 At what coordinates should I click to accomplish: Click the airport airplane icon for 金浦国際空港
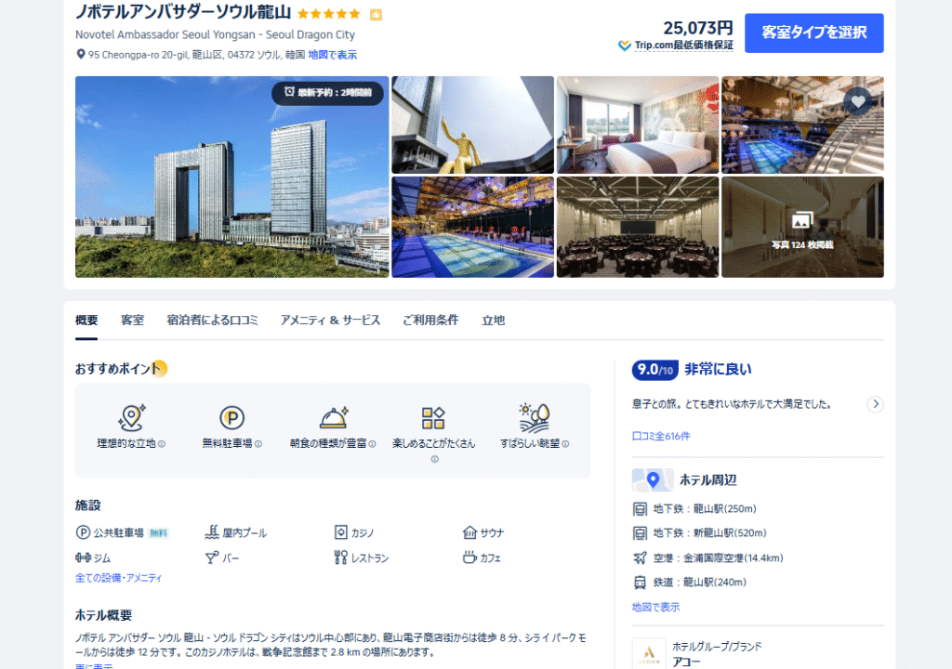click(x=640, y=557)
